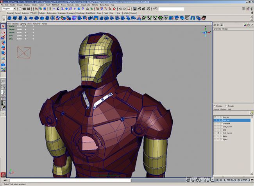
Task: Switch to the Surfaces shelf tab
Action: [x=25, y=13]
